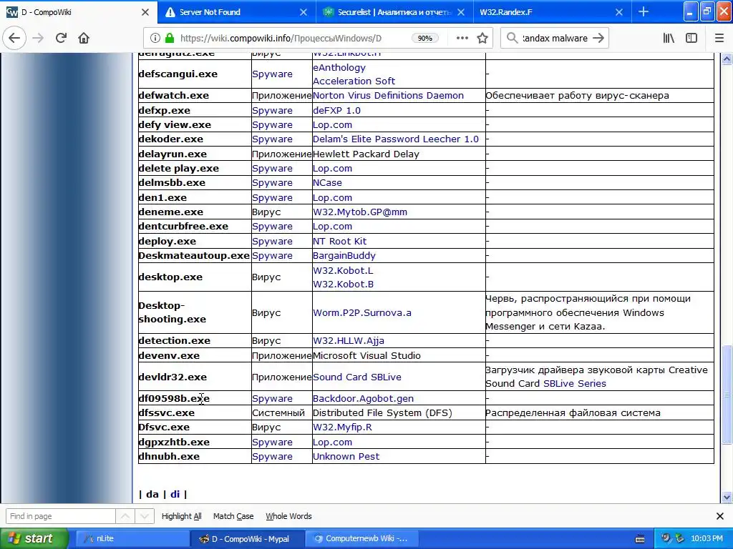Click the keyboard tray icon in taskbar
733x549 pixels.
pyautogui.click(x=640, y=539)
